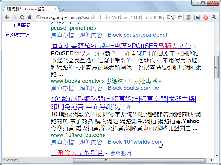Go back with the browser back arrow
This screenshot has width=221, height=165.
[x=7, y=17]
